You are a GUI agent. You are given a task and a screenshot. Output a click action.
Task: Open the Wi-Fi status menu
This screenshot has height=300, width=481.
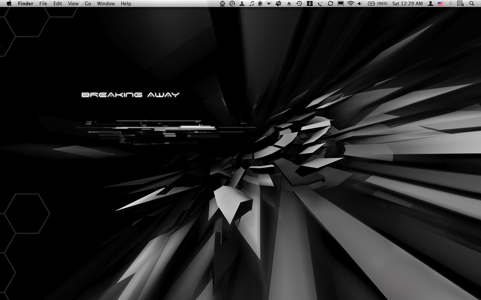pos(350,4)
